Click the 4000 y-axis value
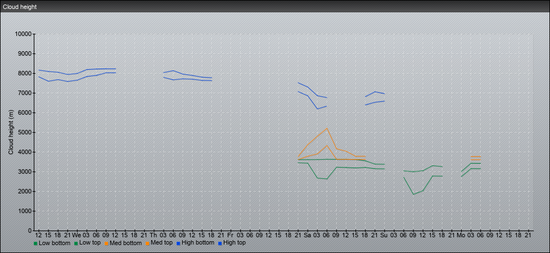This screenshot has height=253, width=550. [25, 152]
